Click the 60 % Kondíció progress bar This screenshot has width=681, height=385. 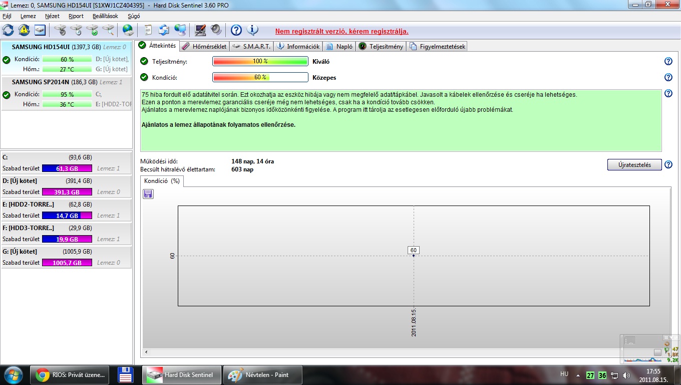click(260, 77)
